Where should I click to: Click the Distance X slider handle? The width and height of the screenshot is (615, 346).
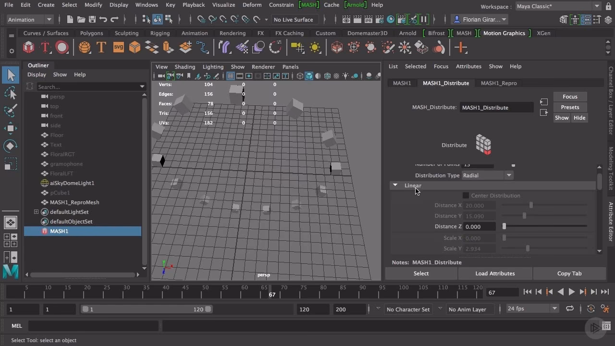(531, 205)
